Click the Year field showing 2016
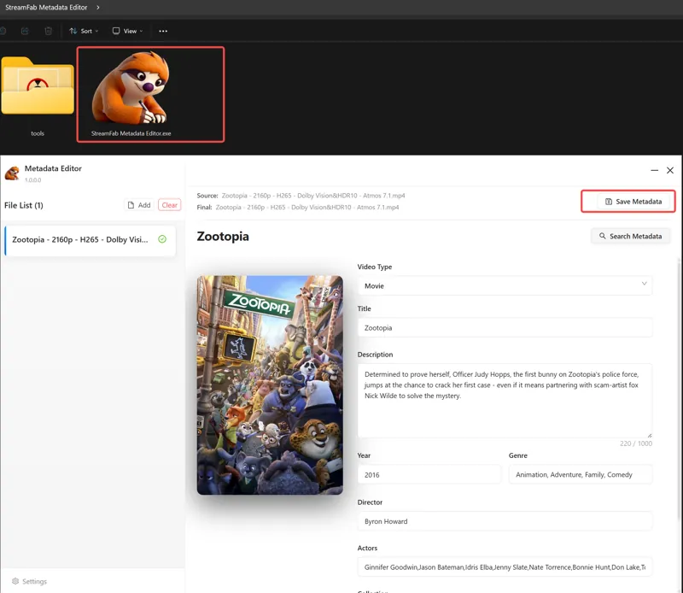The height and width of the screenshot is (593, 683). 429,474
